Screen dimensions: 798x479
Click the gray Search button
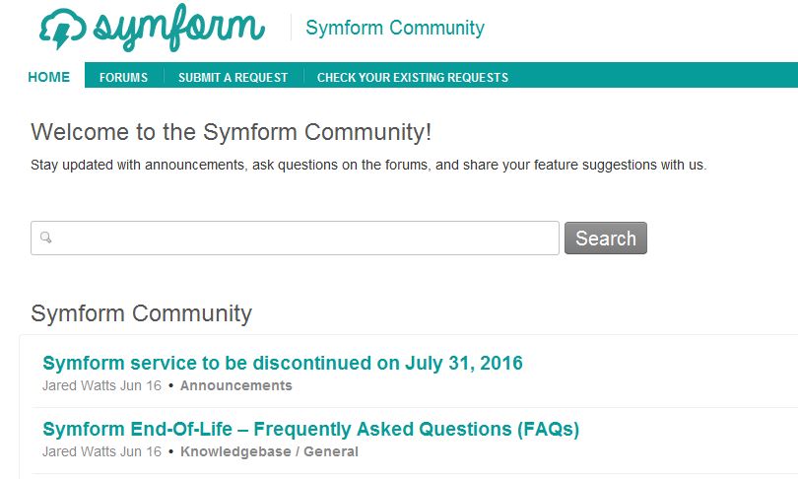pyautogui.click(x=606, y=238)
